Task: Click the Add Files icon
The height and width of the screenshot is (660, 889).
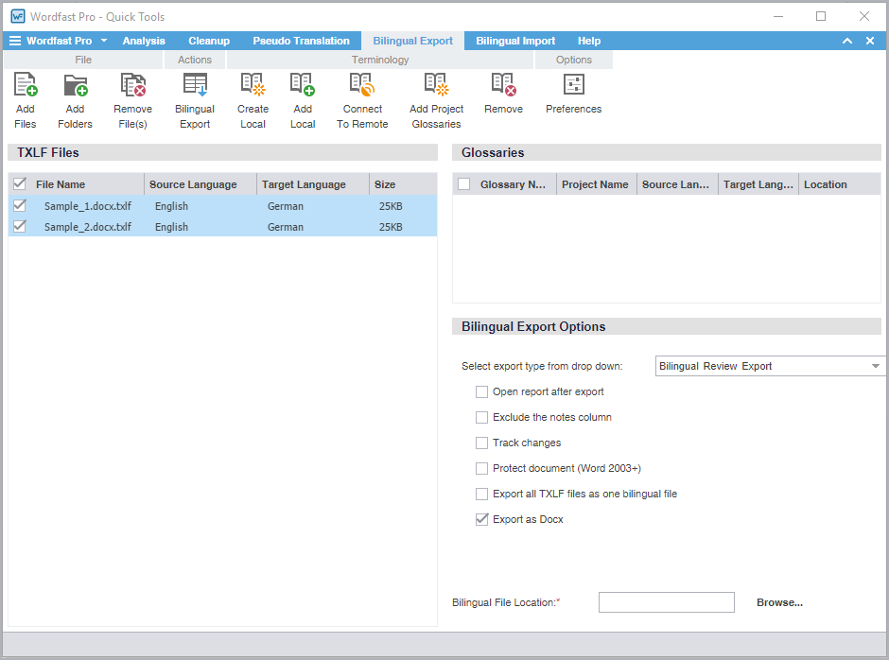Action: (x=26, y=84)
